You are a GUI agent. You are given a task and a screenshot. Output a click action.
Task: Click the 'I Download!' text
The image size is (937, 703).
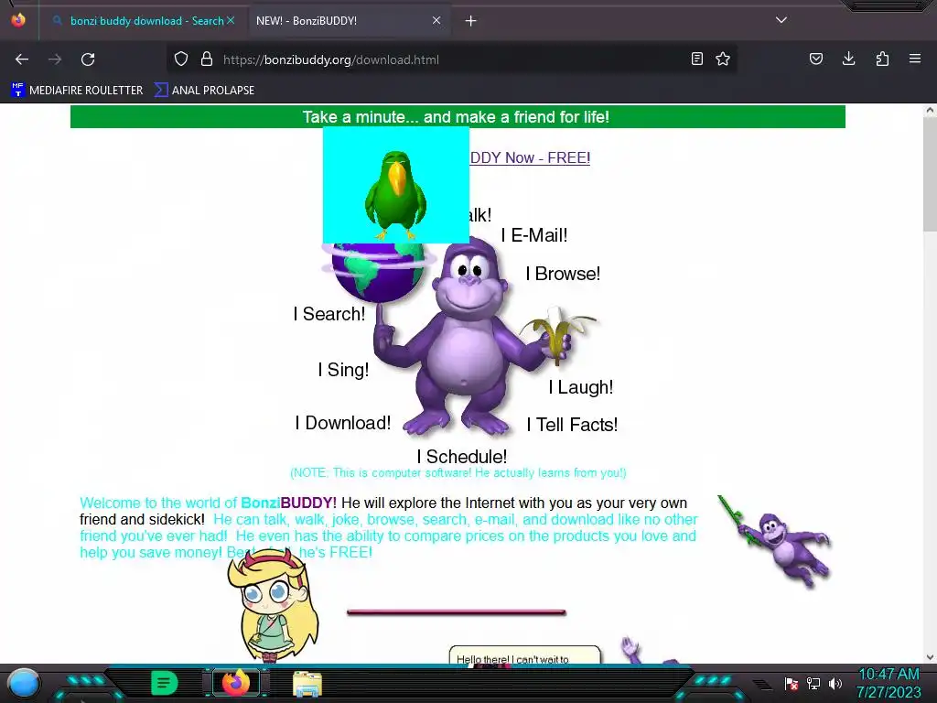point(343,423)
